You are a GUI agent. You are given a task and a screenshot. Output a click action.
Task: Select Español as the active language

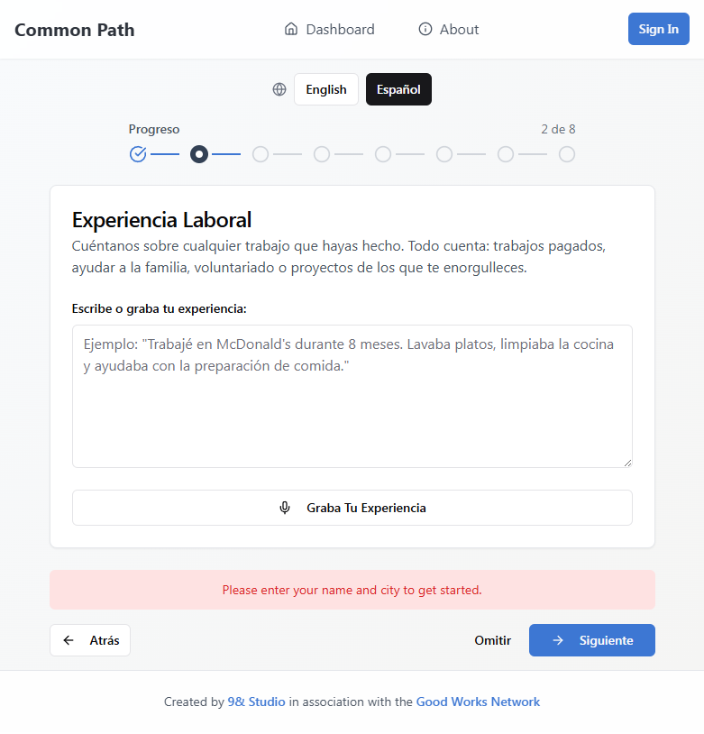[x=398, y=88]
